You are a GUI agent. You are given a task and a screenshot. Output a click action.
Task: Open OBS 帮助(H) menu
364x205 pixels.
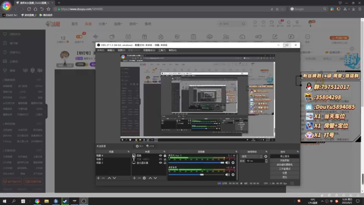click(x=172, y=50)
